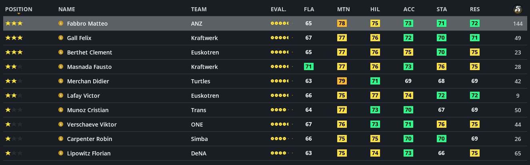Open rider Carpenter Robin's name
Viewport: 530px width, 165px height.
coord(89,139)
